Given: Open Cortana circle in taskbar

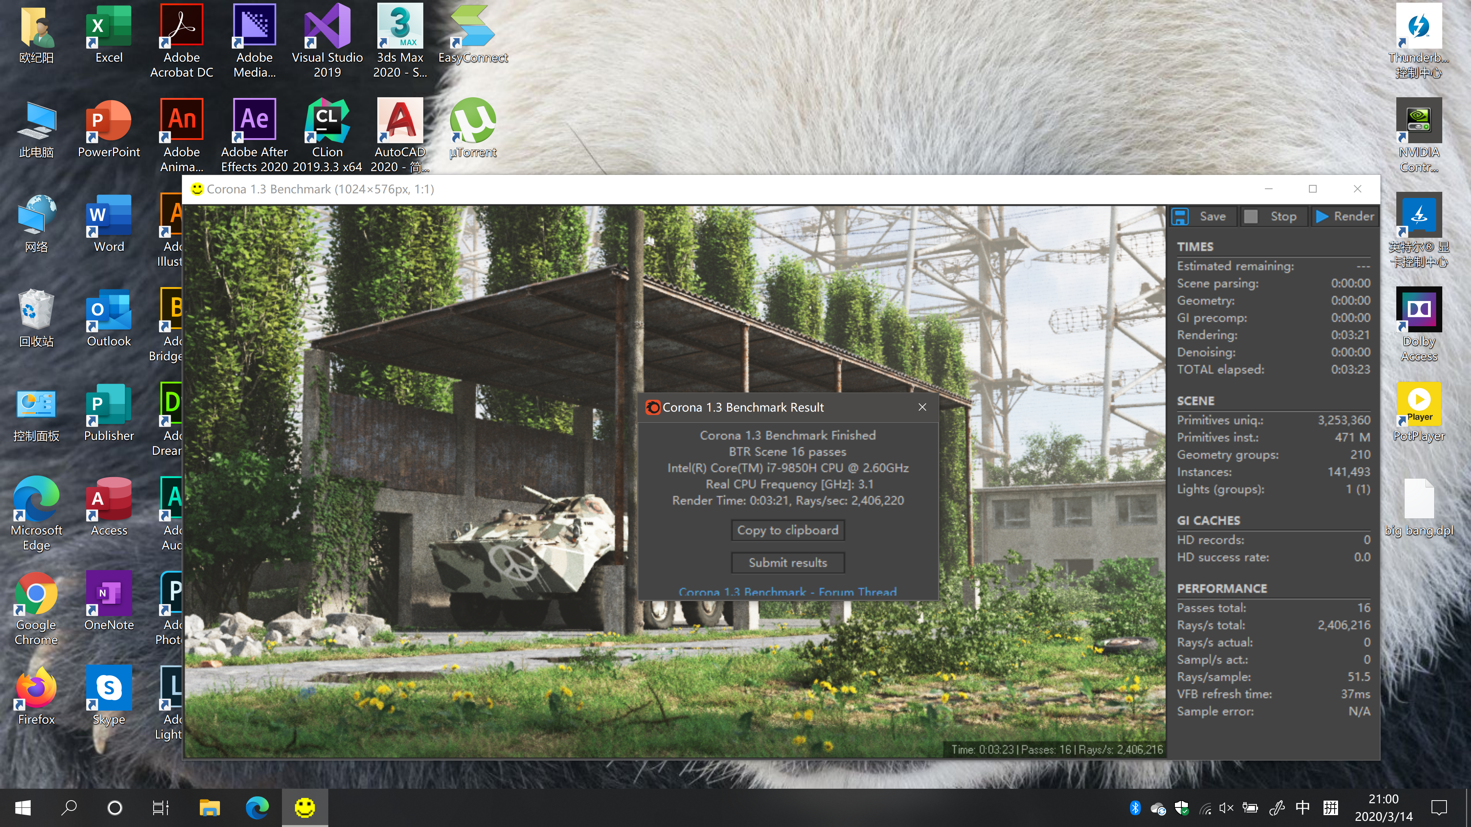Looking at the screenshot, I should pos(115,807).
